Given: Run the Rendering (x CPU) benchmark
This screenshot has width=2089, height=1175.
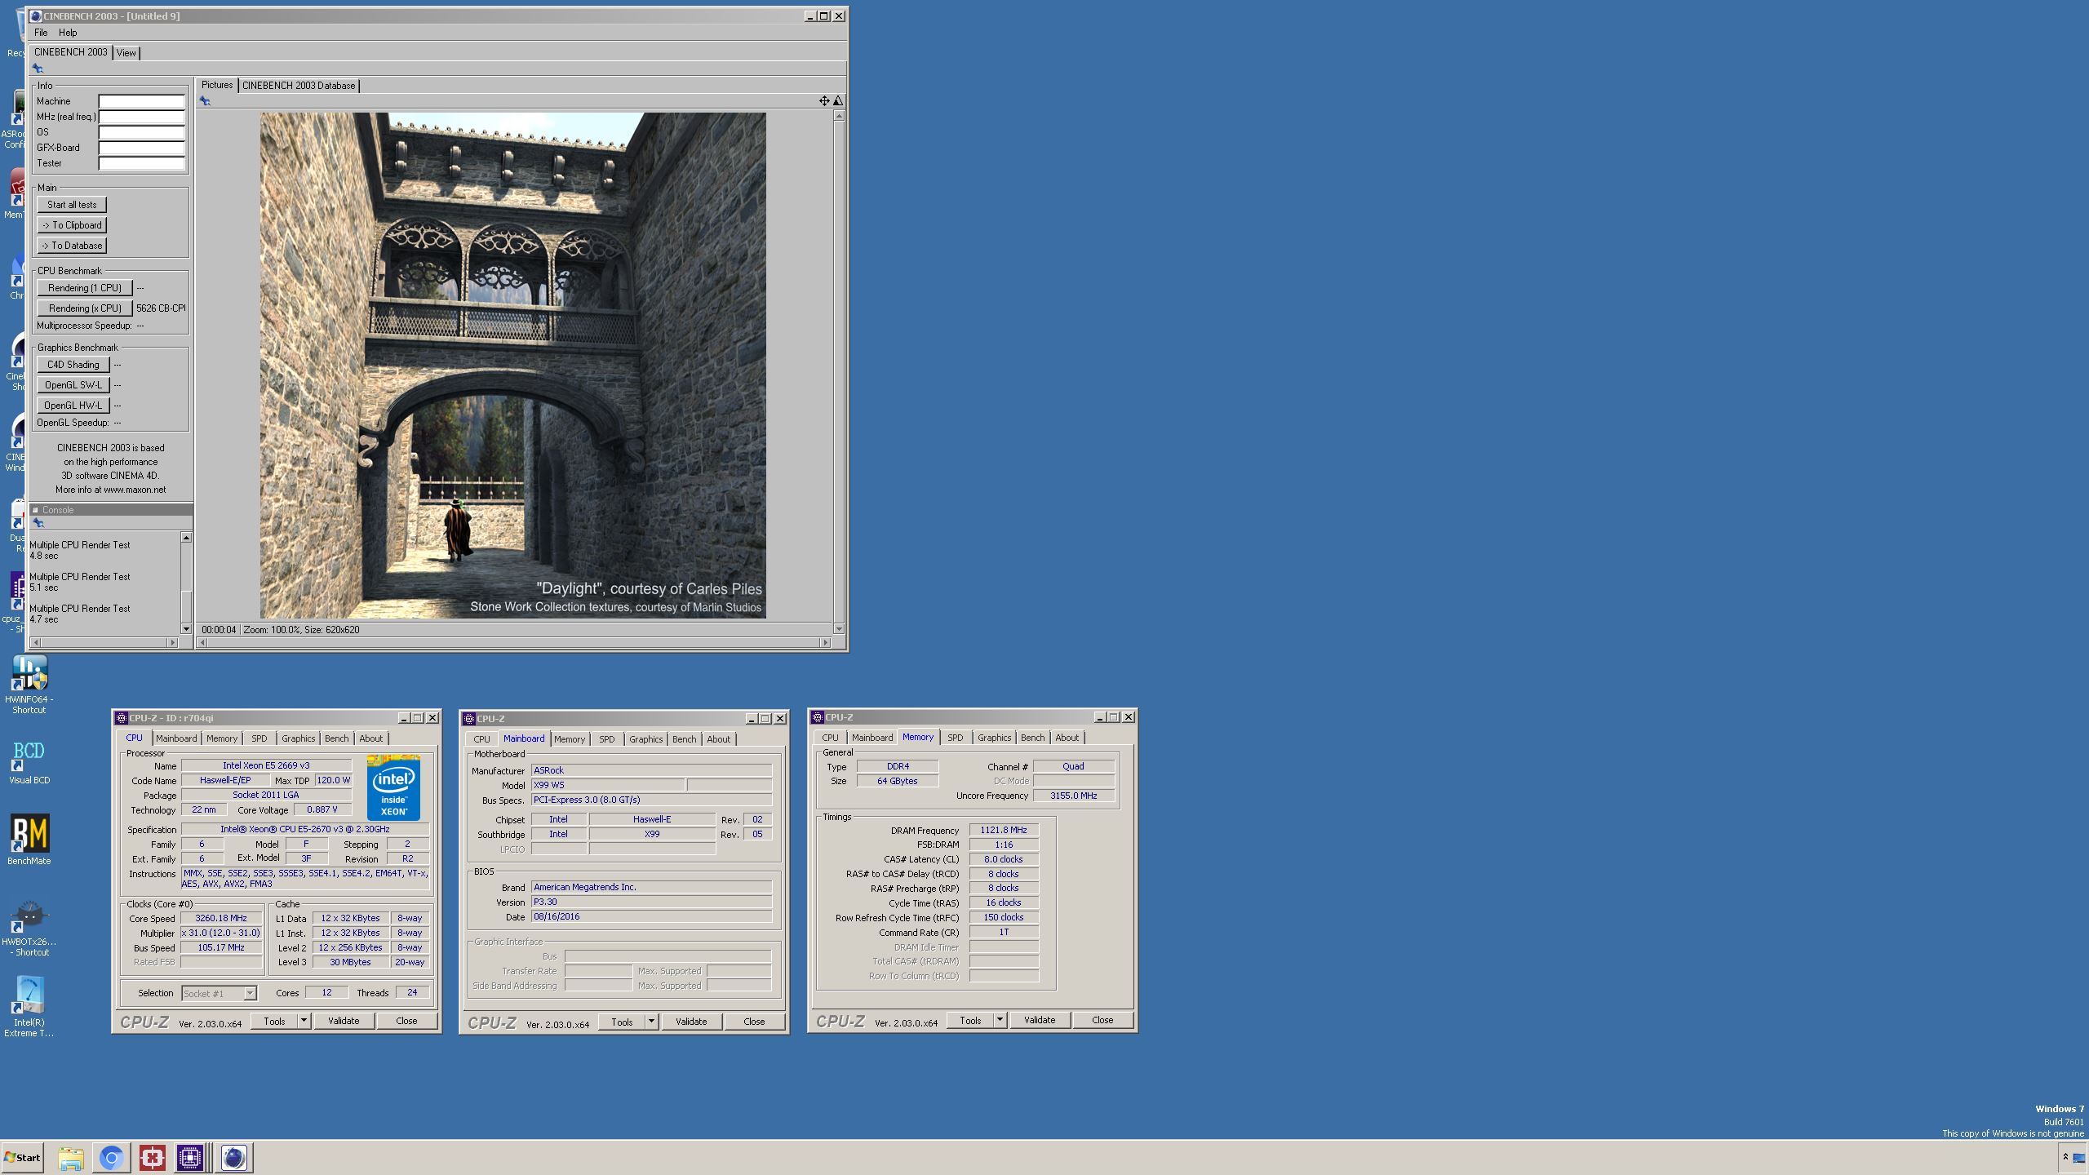Looking at the screenshot, I should point(85,308).
